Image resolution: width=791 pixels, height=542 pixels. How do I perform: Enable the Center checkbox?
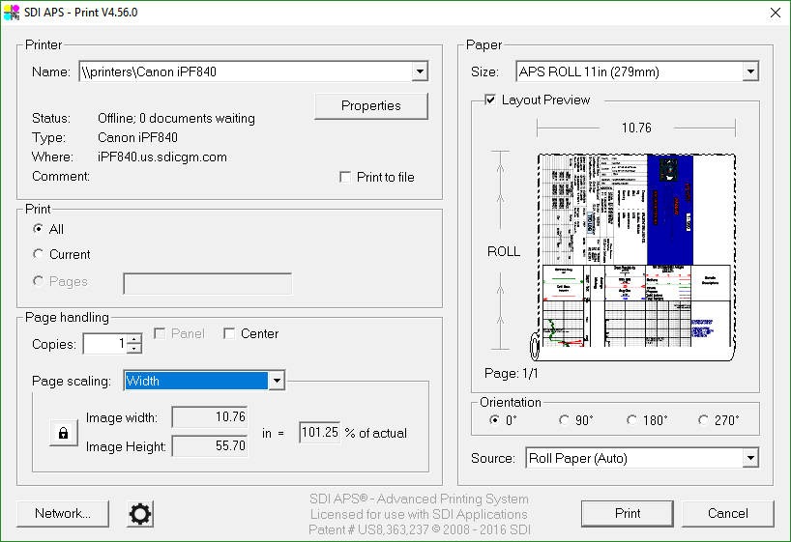pyautogui.click(x=229, y=333)
